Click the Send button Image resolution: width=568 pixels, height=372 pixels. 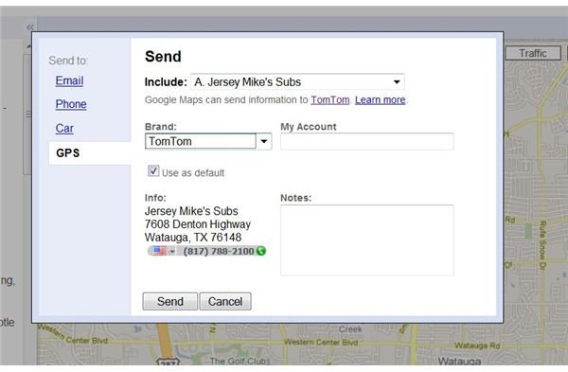[169, 301]
